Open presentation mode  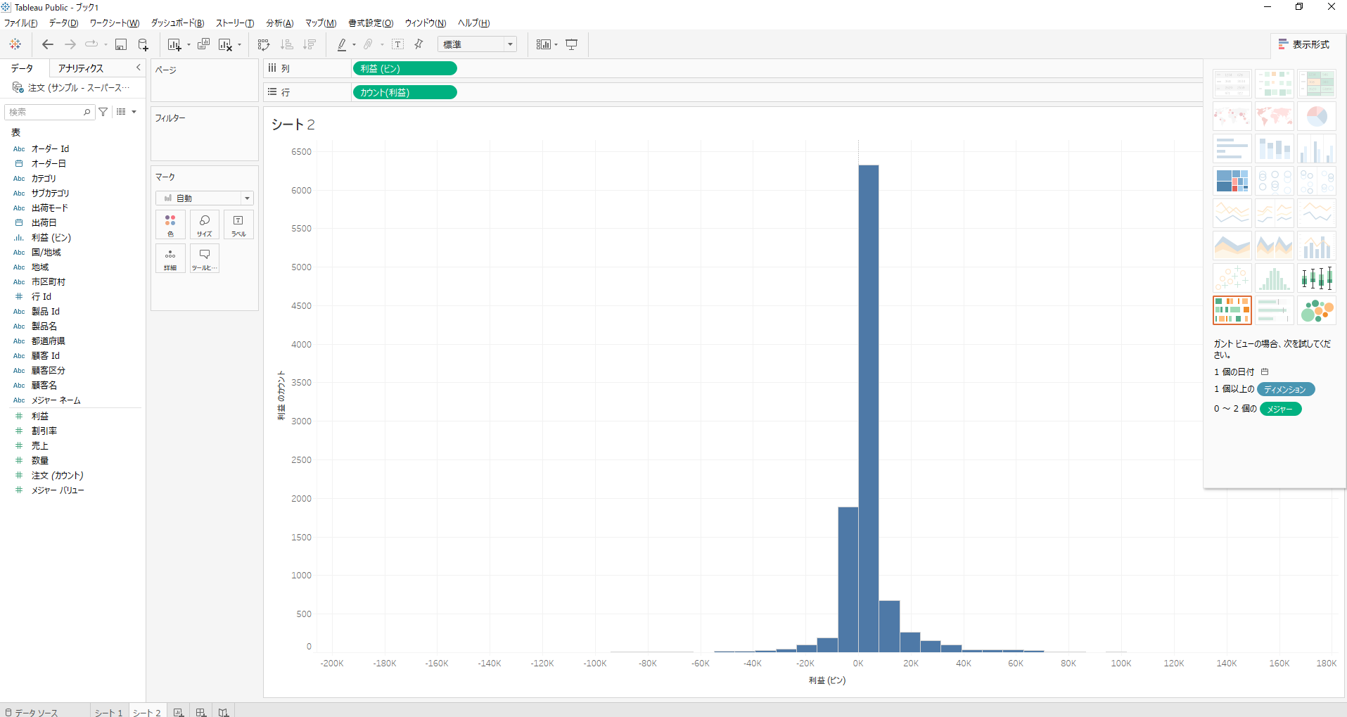[x=572, y=44]
